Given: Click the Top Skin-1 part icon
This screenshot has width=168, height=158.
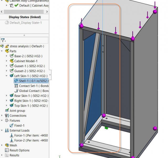Looking at the screenshot, I should [x=12, y=105].
